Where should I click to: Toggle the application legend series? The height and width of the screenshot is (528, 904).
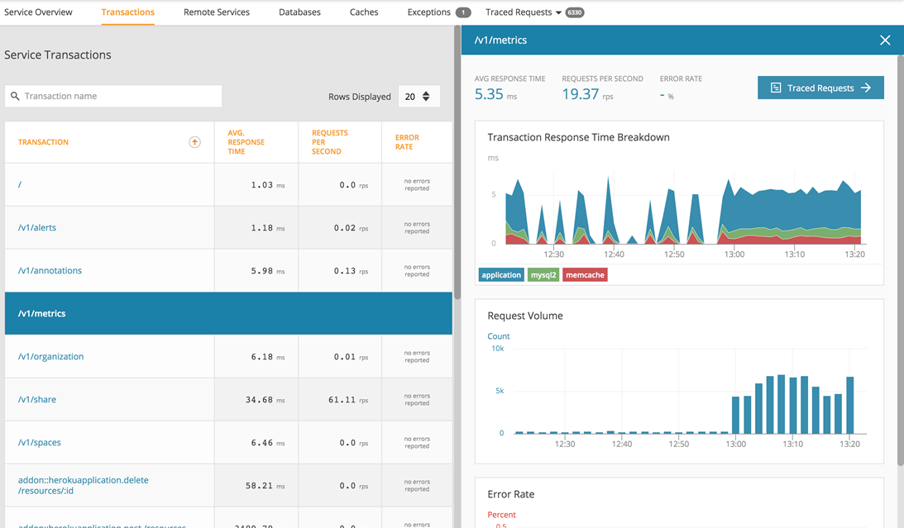501,275
